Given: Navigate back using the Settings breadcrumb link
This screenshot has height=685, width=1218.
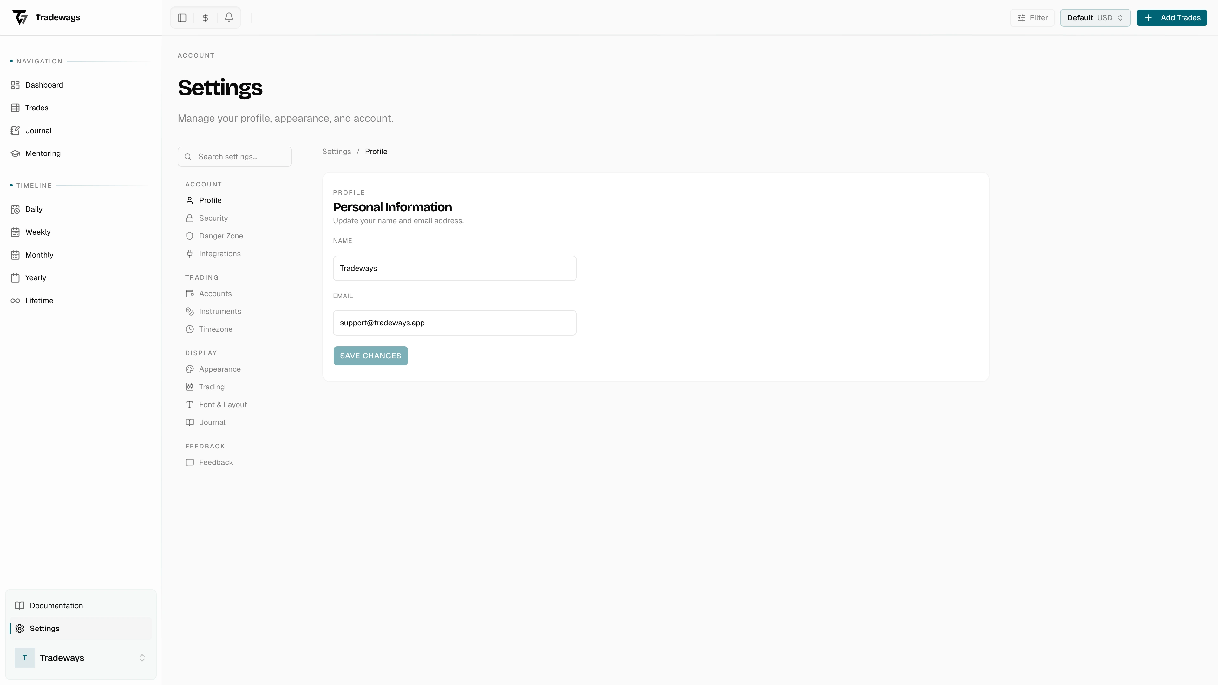Looking at the screenshot, I should 336,151.
